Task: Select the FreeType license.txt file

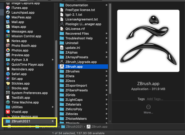Action: [83, 10]
